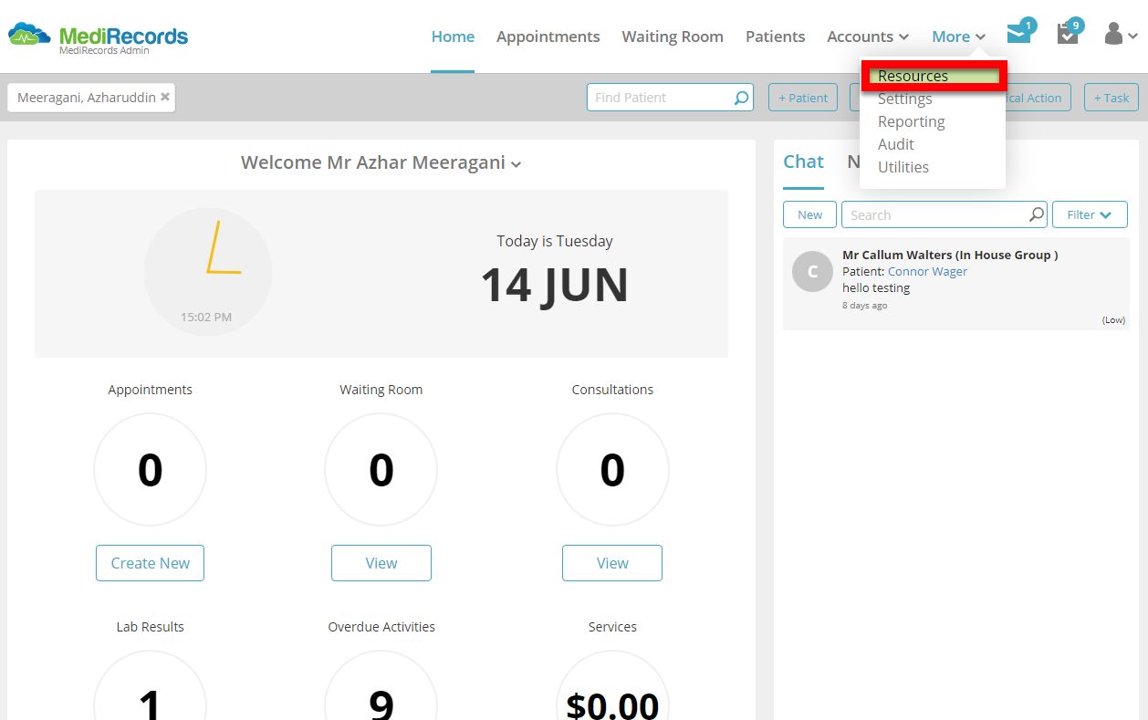Click the Consultations count circle showing 0

pos(612,470)
